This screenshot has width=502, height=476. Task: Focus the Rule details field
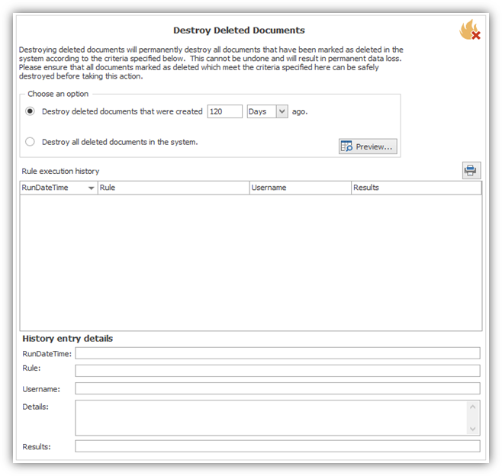(x=278, y=371)
